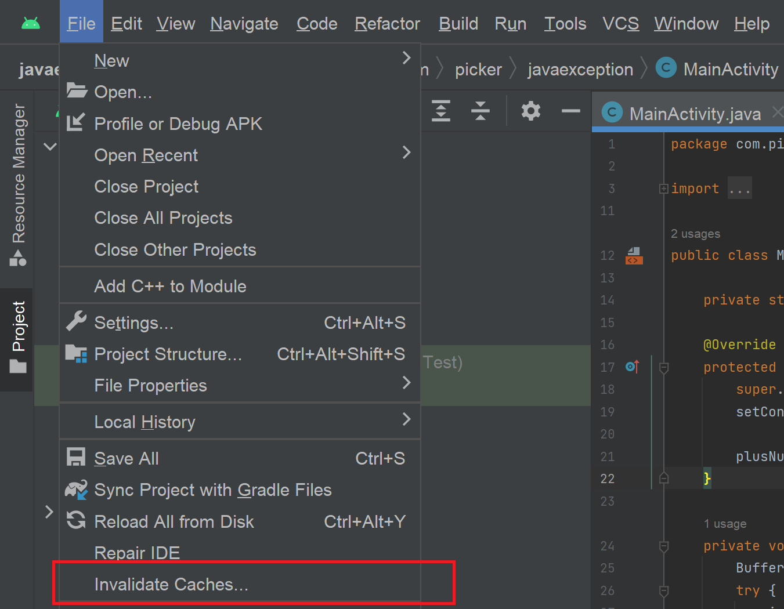Open the VCS menu

click(621, 23)
